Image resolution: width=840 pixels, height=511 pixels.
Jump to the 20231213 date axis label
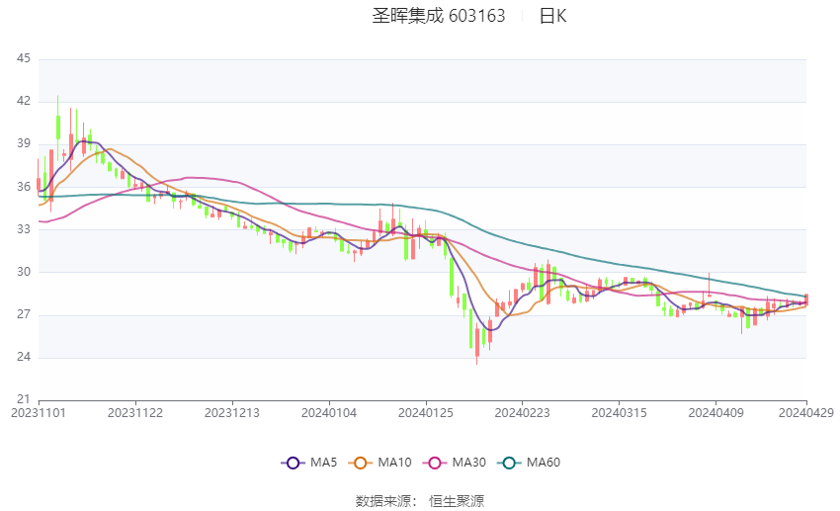click(x=233, y=412)
